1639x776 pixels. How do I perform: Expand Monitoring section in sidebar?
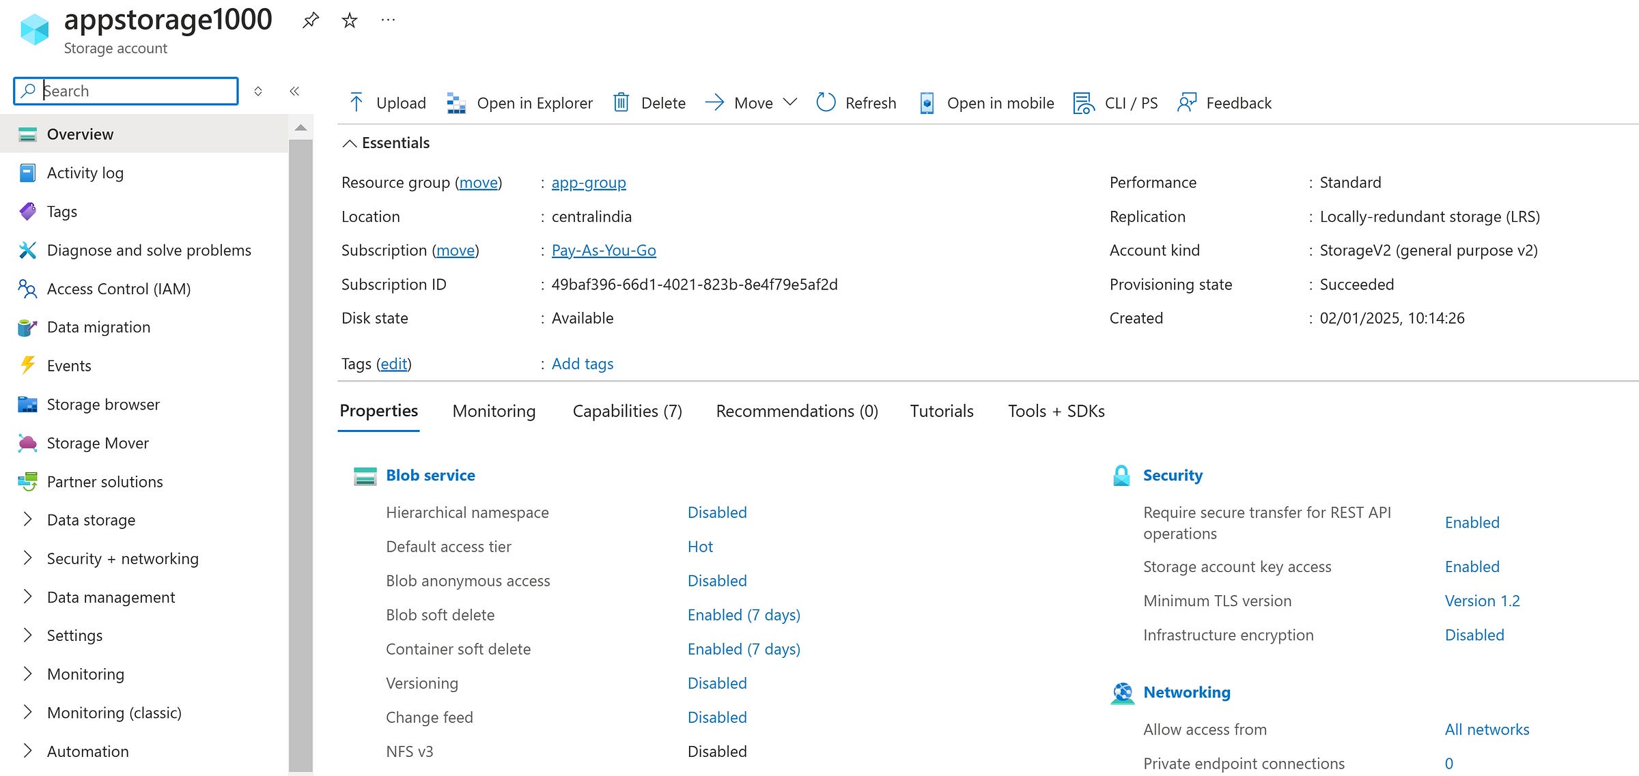click(x=27, y=674)
